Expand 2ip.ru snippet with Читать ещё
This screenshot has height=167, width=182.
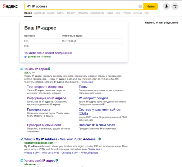(x=88, y=82)
